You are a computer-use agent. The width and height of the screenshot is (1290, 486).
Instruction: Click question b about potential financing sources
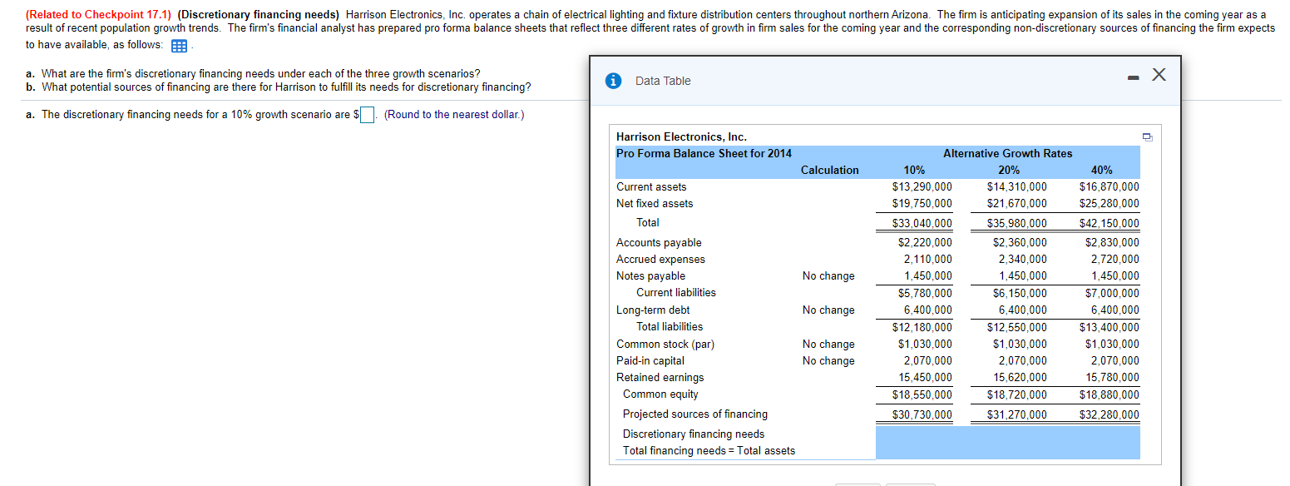coord(279,87)
